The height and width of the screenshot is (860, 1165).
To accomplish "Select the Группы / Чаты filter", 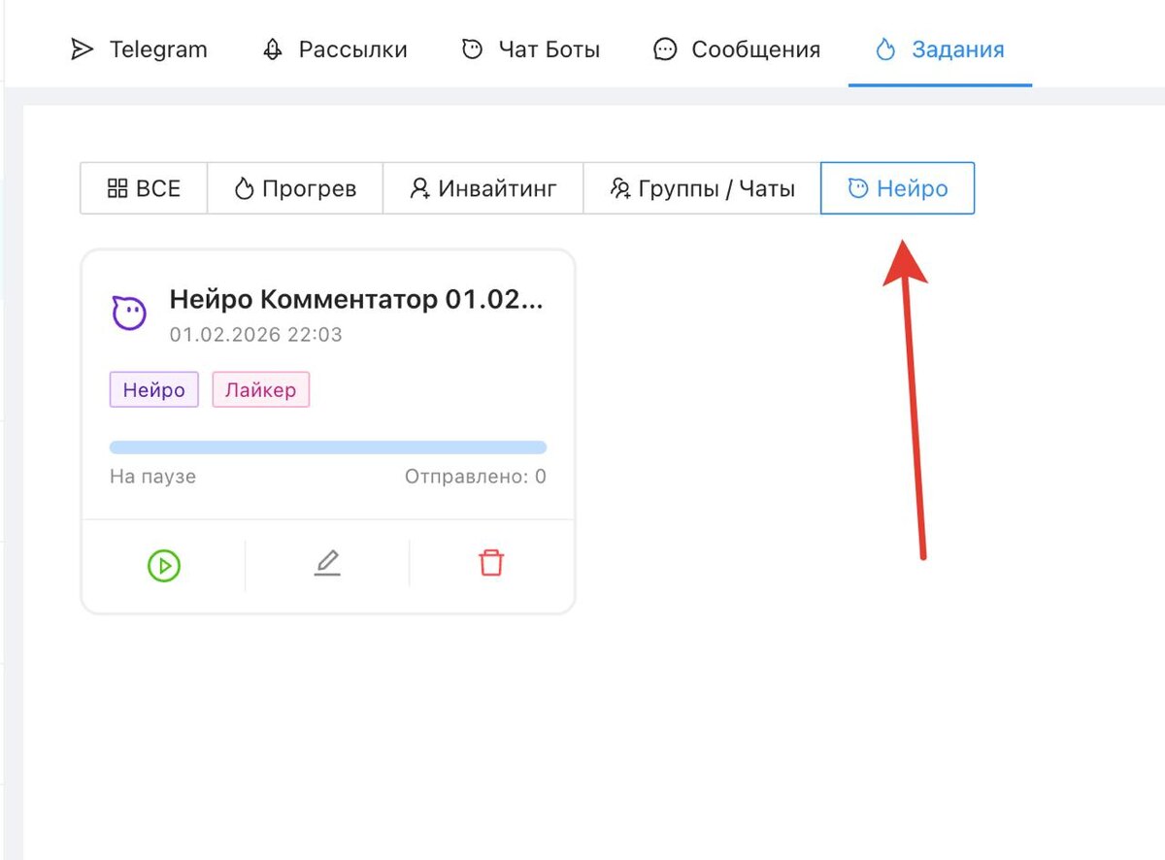I will (x=702, y=188).
